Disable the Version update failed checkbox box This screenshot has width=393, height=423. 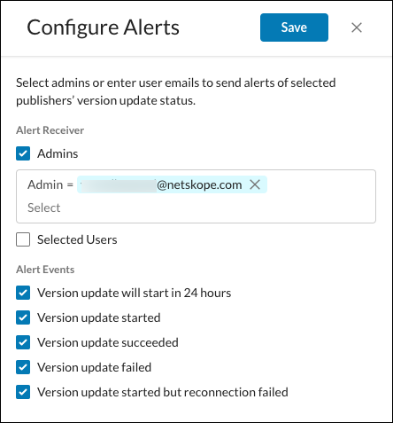(23, 367)
